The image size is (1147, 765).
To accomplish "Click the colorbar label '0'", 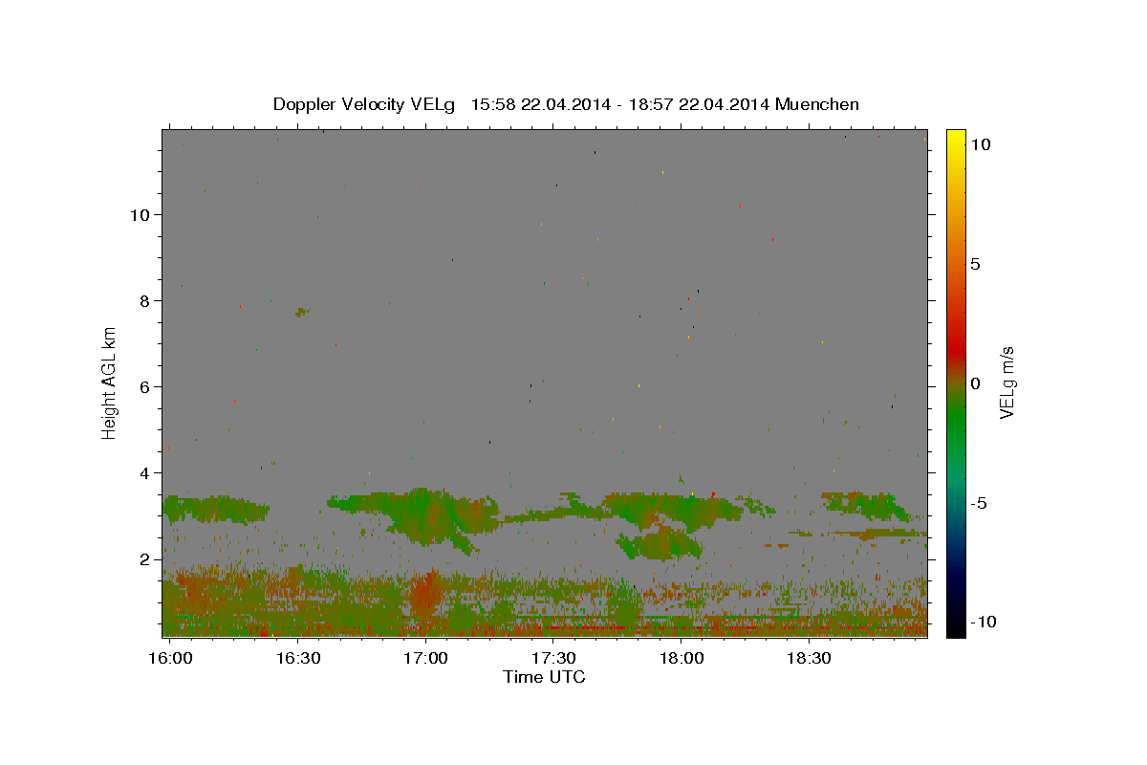I will click(975, 383).
